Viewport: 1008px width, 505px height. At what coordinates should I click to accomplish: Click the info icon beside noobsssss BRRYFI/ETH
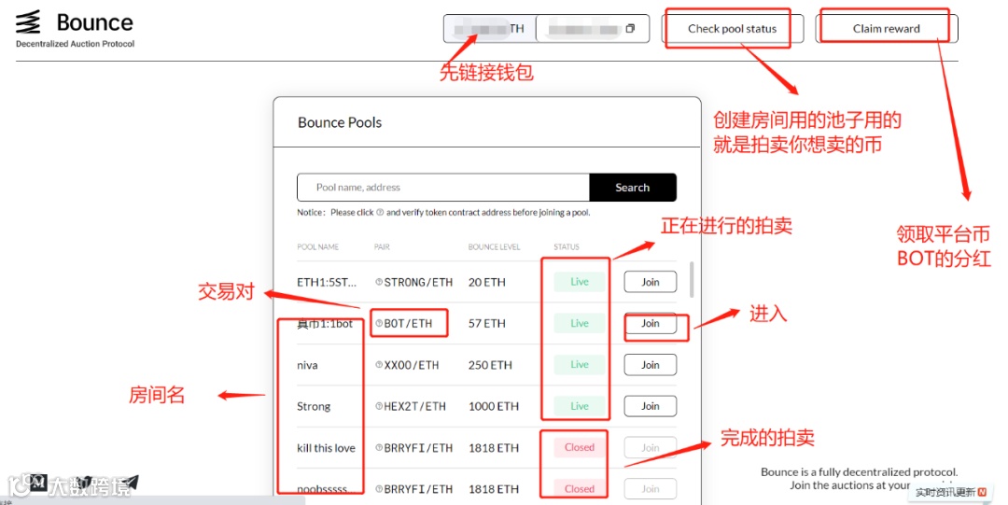379,489
